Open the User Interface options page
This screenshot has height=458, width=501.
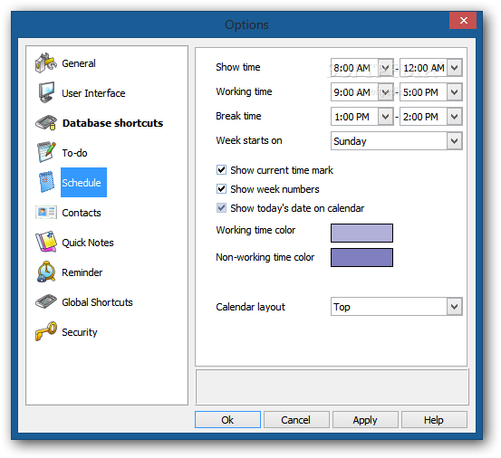pos(93,93)
